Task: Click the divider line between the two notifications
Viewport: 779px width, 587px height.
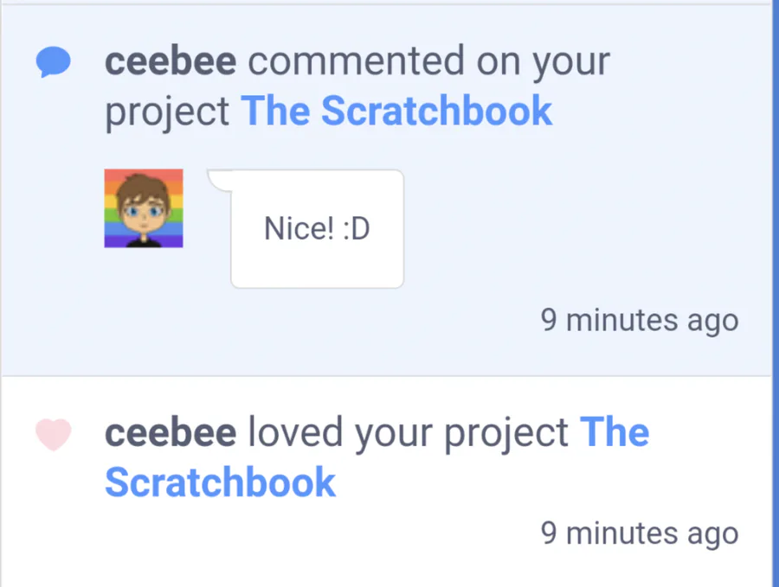Action: tap(385, 376)
